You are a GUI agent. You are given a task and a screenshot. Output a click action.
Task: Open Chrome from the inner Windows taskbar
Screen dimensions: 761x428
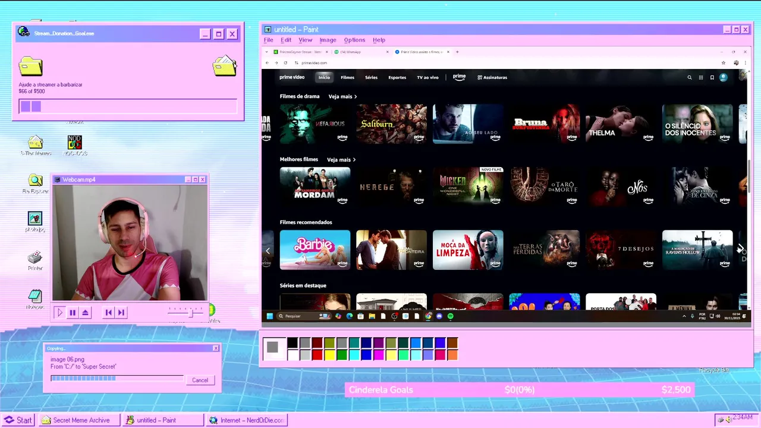pyautogui.click(x=428, y=316)
